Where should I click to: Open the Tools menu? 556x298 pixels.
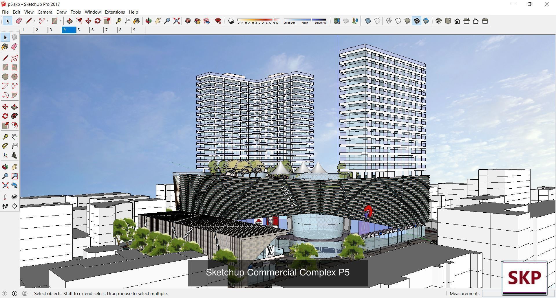[x=76, y=12]
